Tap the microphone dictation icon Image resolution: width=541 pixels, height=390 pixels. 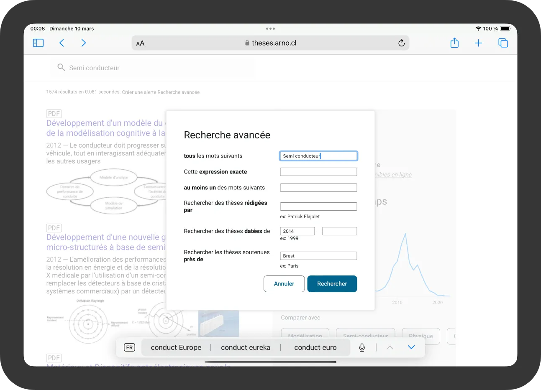point(362,347)
